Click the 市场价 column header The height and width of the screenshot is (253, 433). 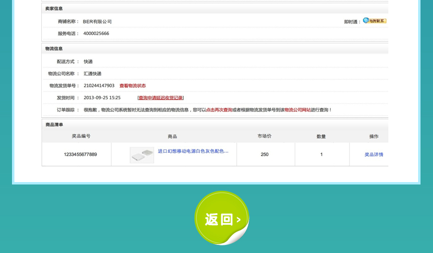[x=265, y=136]
